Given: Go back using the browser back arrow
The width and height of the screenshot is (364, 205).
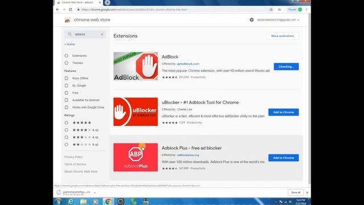Looking at the screenshot, I should (x=57, y=10).
